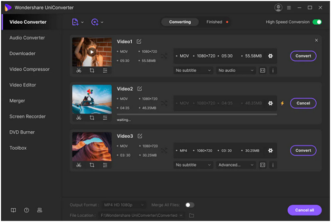Screen dimensions: 331x222
Task: Switch to the Finished tab
Action: (215, 22)
